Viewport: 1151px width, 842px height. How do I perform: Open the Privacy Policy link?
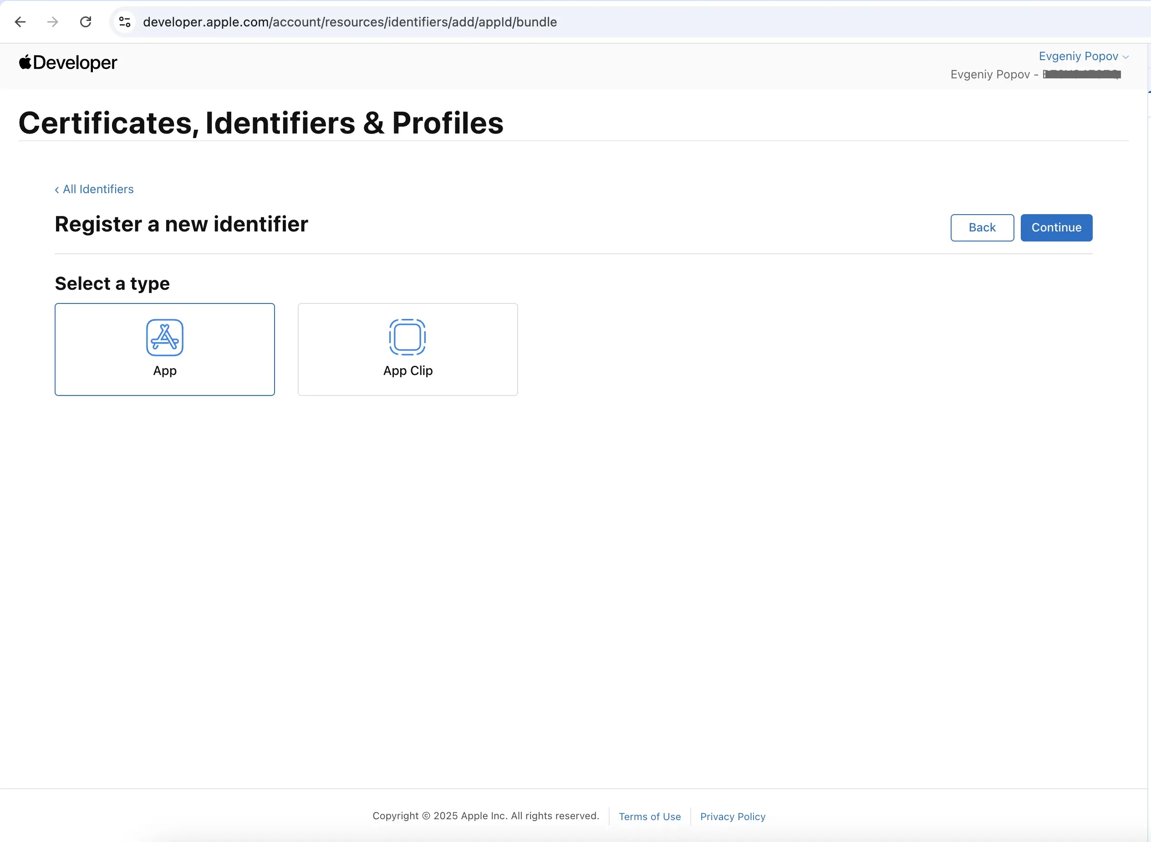pyautogui.click(x=733, y=816)
